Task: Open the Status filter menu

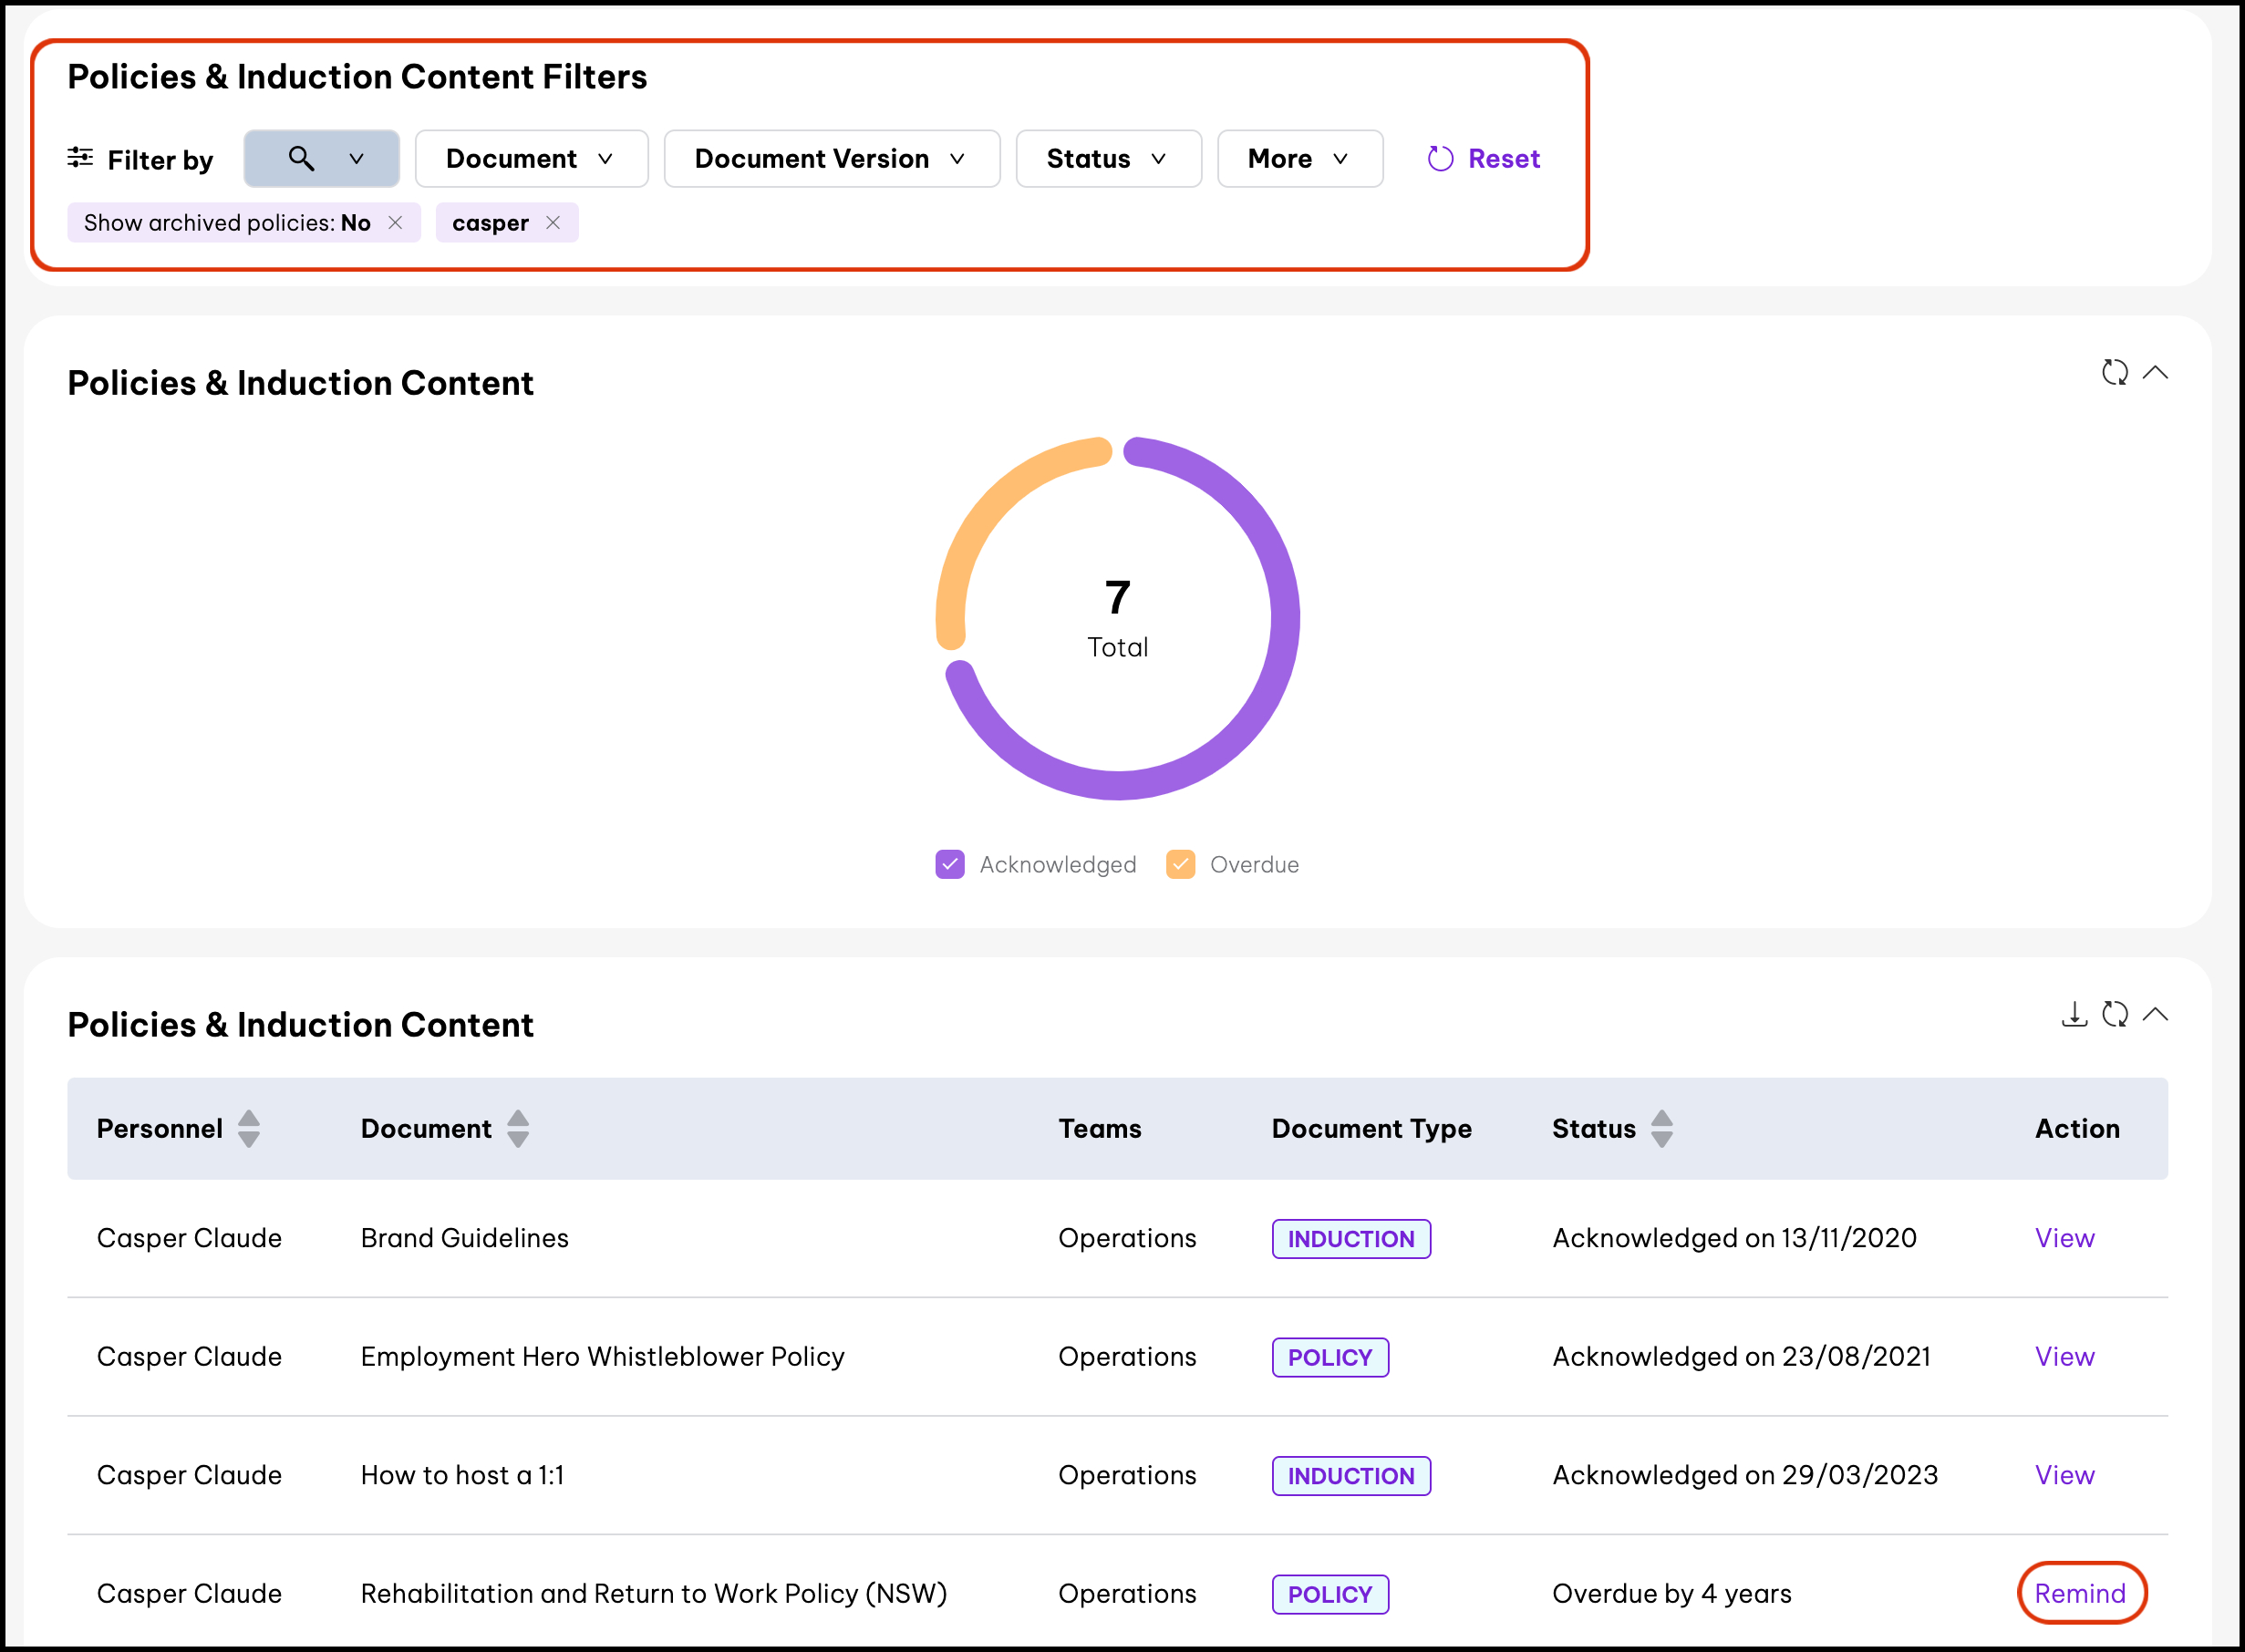Action: coord(1108,158)
